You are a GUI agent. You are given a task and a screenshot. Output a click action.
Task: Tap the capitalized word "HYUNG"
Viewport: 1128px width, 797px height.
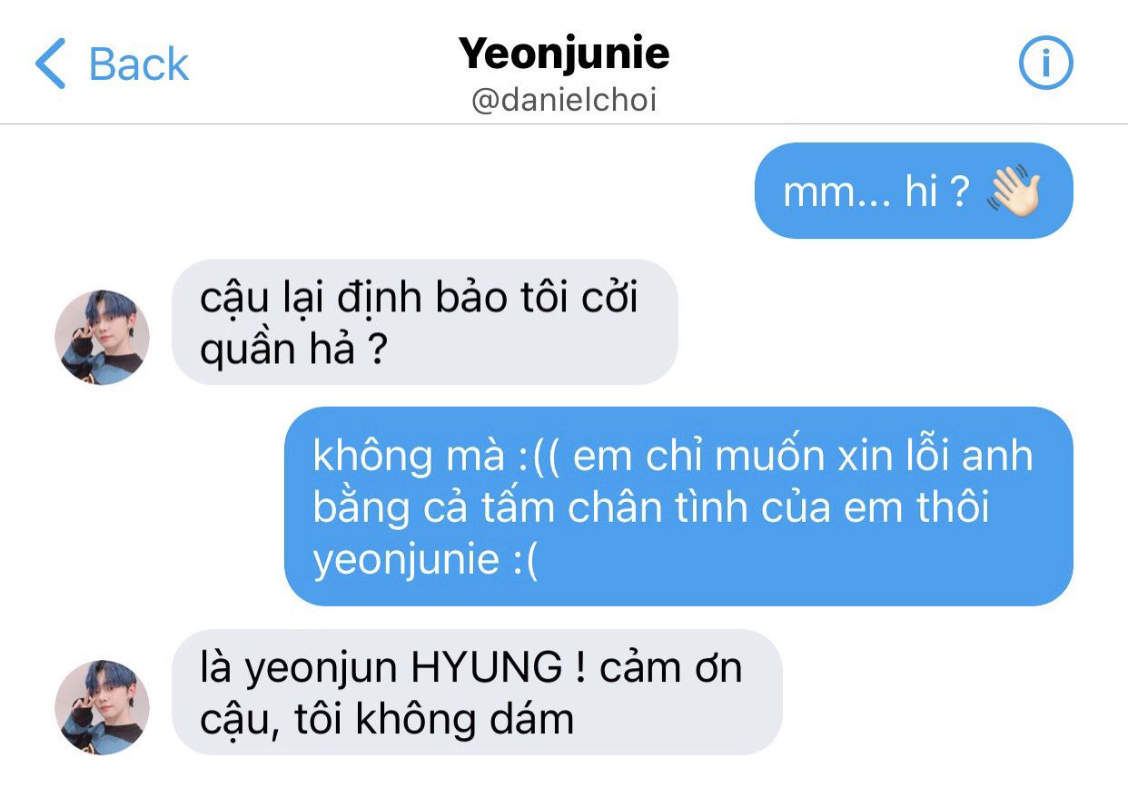tap(486, 668)
